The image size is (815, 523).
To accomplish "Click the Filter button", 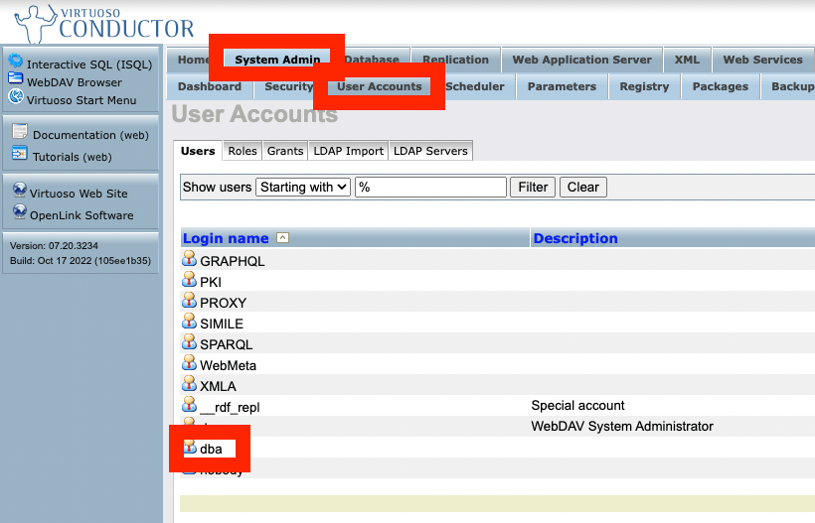I will click(533, 187).
